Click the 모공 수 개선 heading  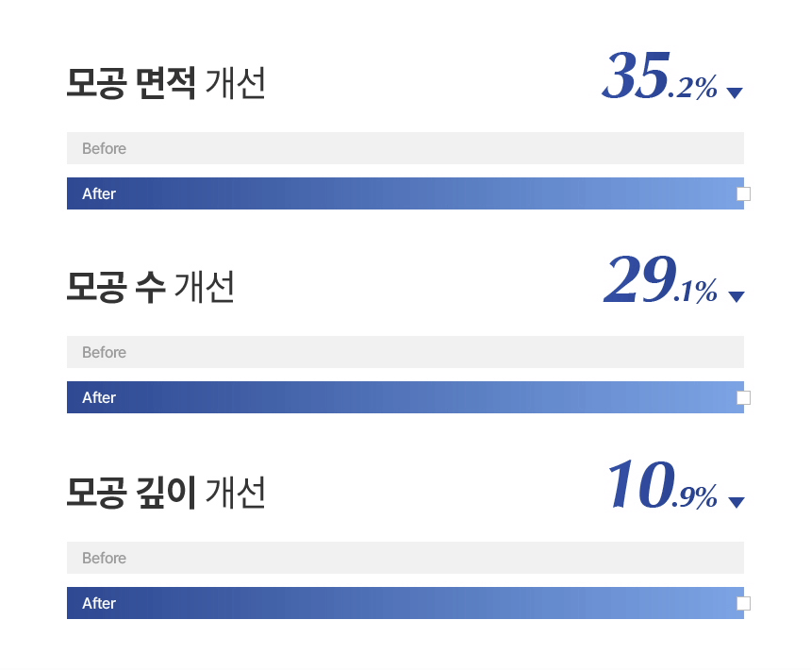(151, 287)
